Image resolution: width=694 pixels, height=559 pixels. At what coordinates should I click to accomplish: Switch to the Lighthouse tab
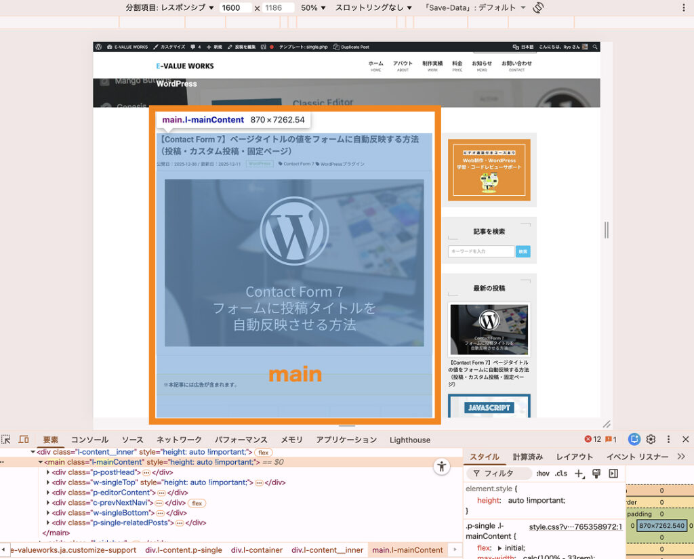coord(409,440)
